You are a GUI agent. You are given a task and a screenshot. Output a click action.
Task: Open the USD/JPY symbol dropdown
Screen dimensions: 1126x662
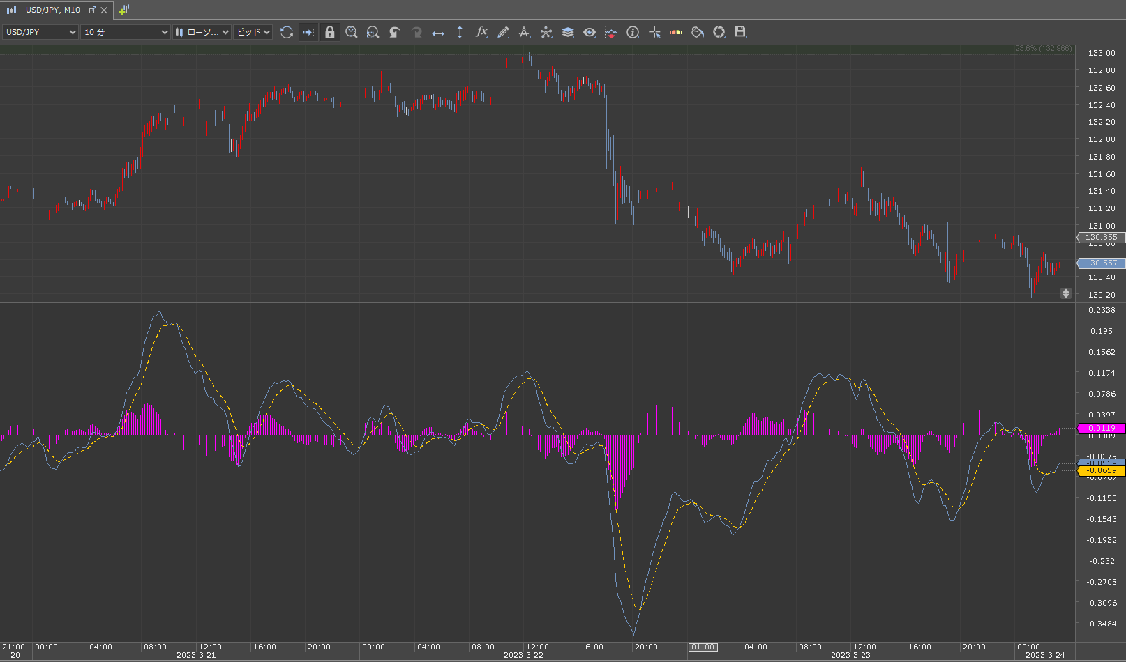40,32
